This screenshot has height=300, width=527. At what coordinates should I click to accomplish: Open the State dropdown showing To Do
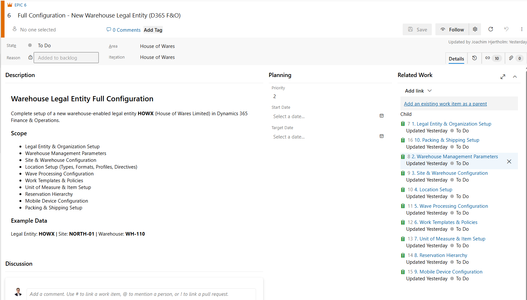point(44,46)
